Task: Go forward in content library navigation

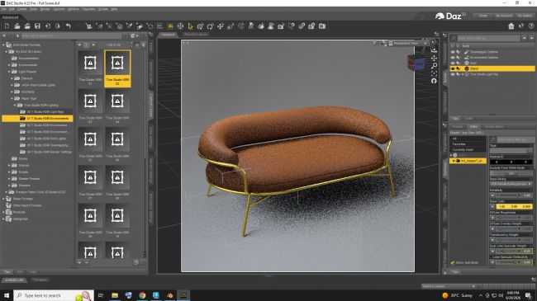Action: (x=93, y=45)
